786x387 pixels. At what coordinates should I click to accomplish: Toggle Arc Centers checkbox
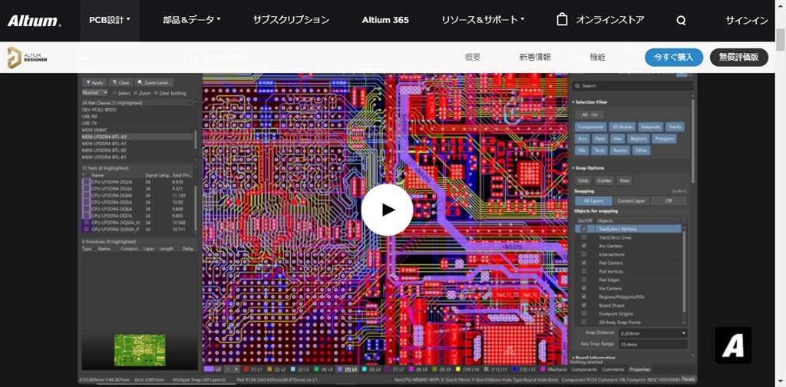point(584,246)
